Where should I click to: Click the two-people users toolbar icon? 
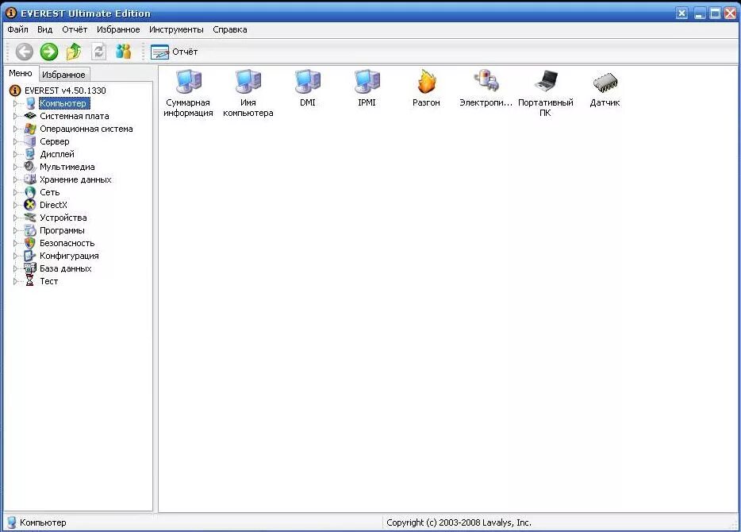point(123,52)
